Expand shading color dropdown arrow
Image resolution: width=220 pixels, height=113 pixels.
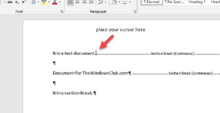pos(119,2)
